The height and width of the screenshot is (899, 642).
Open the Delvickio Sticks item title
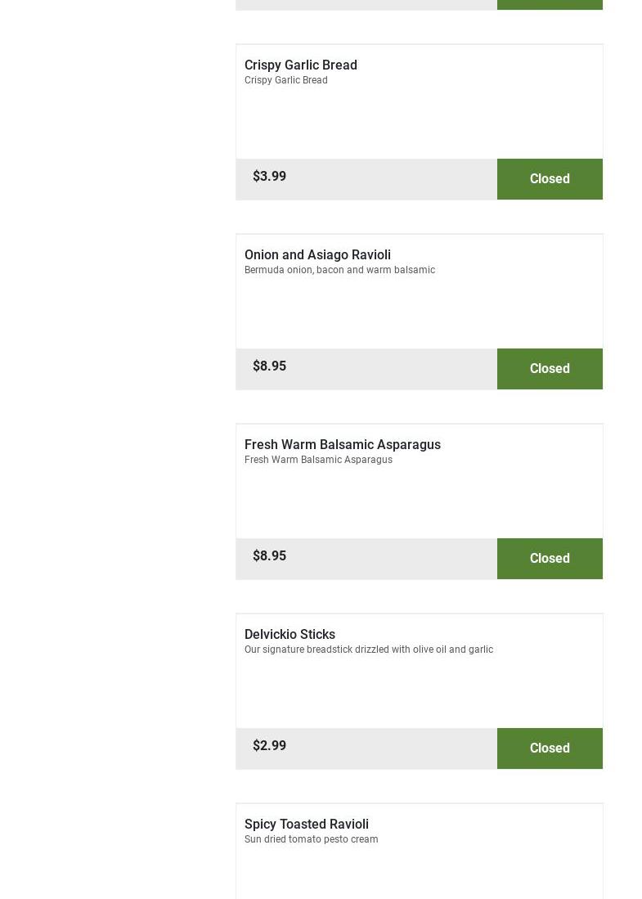290,634
